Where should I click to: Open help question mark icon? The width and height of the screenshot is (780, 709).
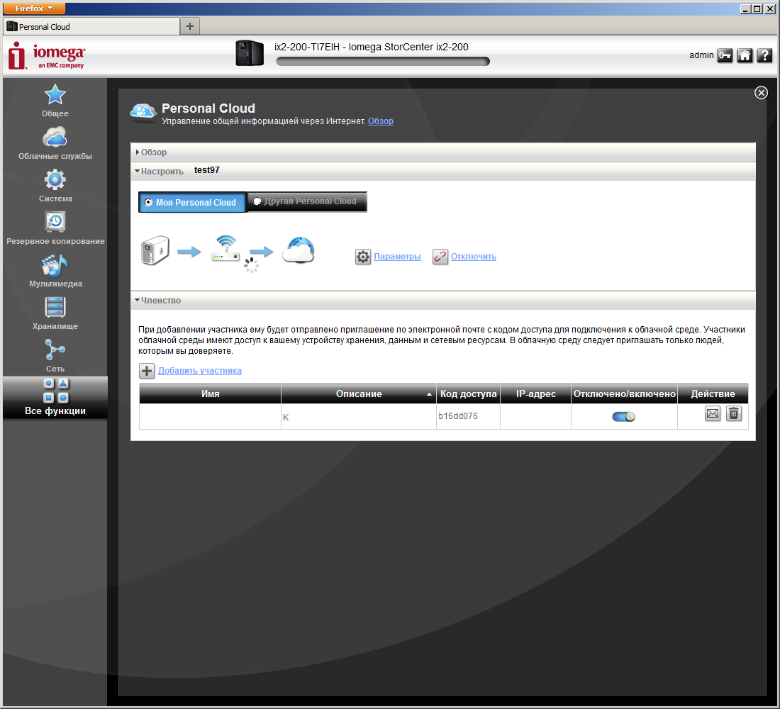(764, 55)
